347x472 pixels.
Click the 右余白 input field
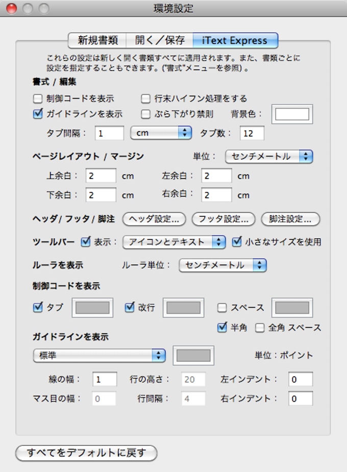pyautogui.click(x=217, y=195)
